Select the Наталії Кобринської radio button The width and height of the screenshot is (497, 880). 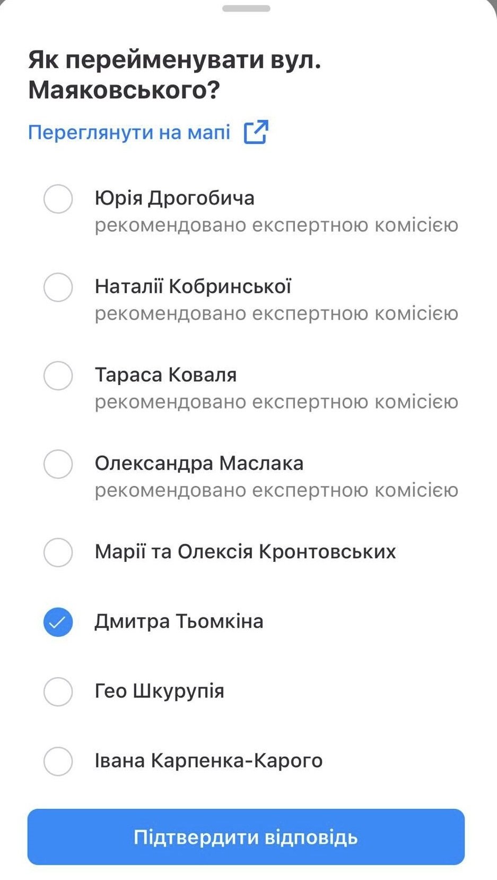click(58, 287)
